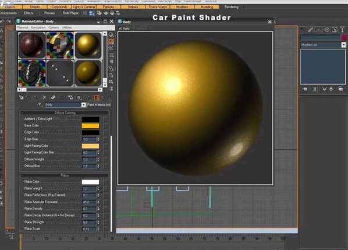Click Pick Material from Object eyedropper
The height and width of the screenshot is (250, 348).
[40, 104]
